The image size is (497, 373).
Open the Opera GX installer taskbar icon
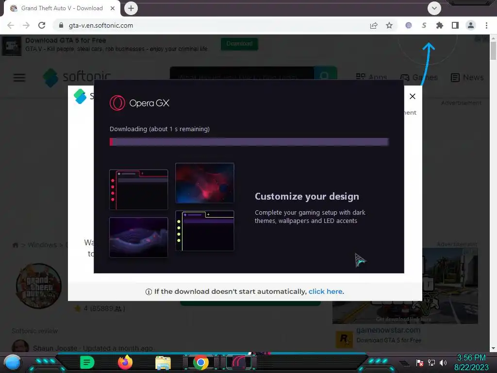(239, 362)
